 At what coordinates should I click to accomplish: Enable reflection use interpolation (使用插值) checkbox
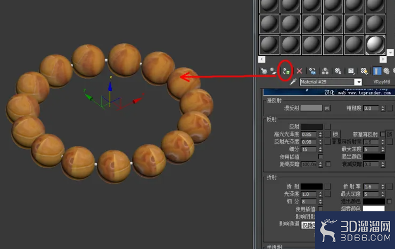point(320,157)
